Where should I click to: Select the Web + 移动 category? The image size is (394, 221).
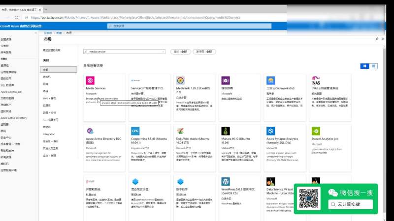coord(50,99)
